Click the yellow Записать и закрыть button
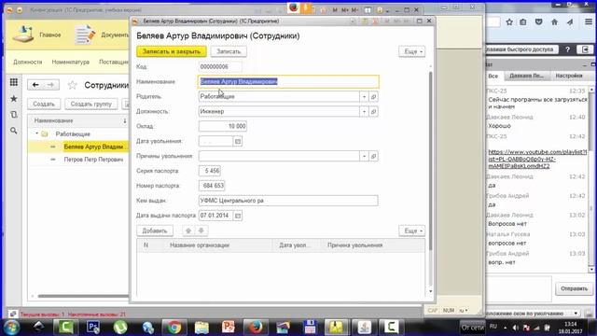Image resolution: width=597 pixels, height=336 pixels. [x=172, y=51]
